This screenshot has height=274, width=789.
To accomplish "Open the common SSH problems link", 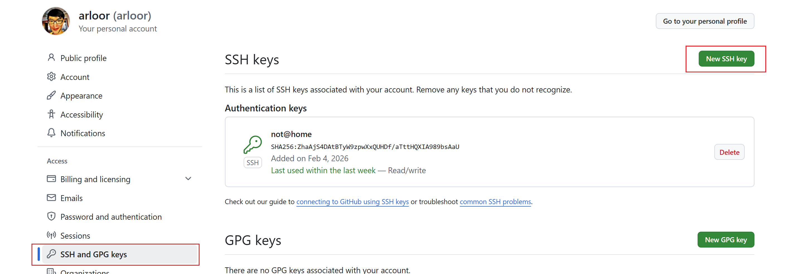I will tap(495, 202).
